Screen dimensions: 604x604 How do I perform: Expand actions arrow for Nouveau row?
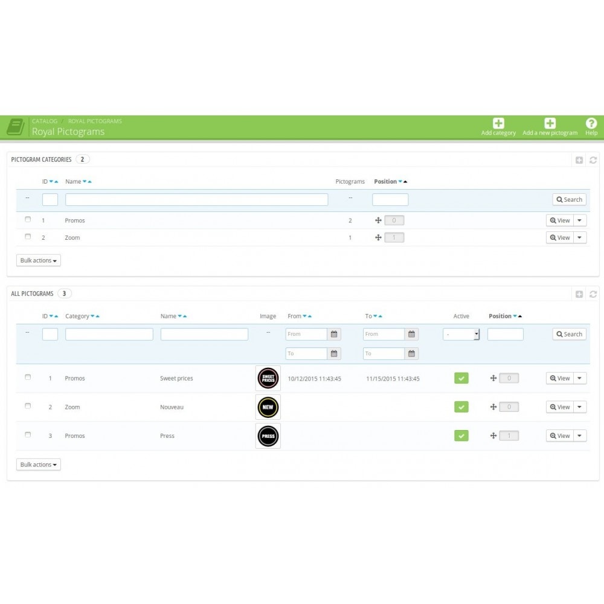580,406
